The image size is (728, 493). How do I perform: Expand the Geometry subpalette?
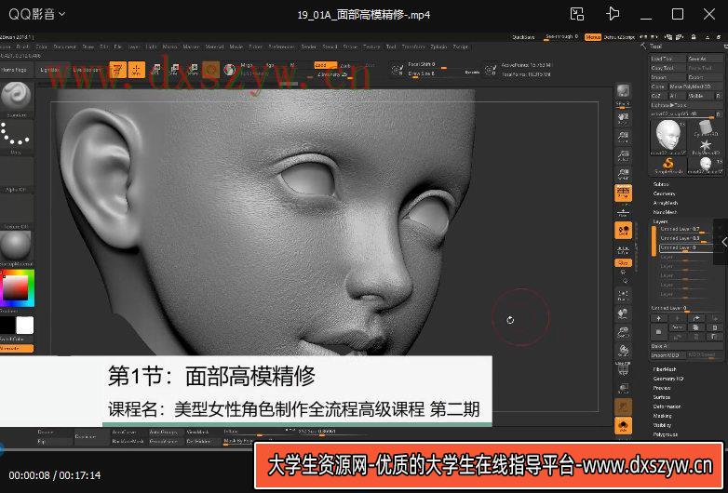coord(664,193)
